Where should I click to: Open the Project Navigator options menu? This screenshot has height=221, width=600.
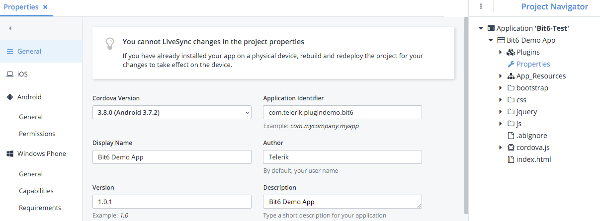click(x=481, y=6)
